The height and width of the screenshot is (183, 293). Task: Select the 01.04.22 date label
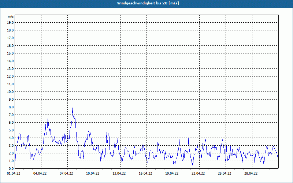coord(14,173)
